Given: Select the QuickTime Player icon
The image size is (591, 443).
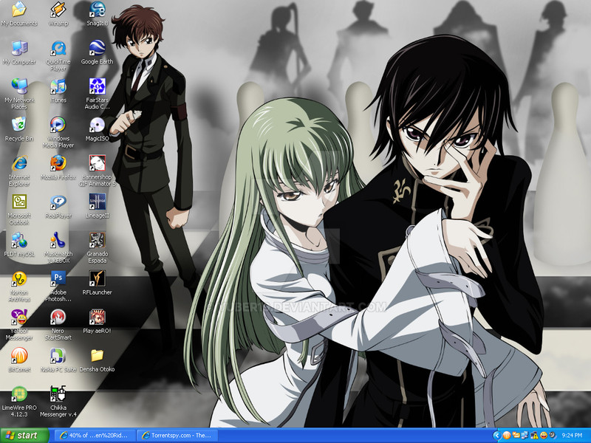Looking at the screenshot, I should (x=58, y=56).
